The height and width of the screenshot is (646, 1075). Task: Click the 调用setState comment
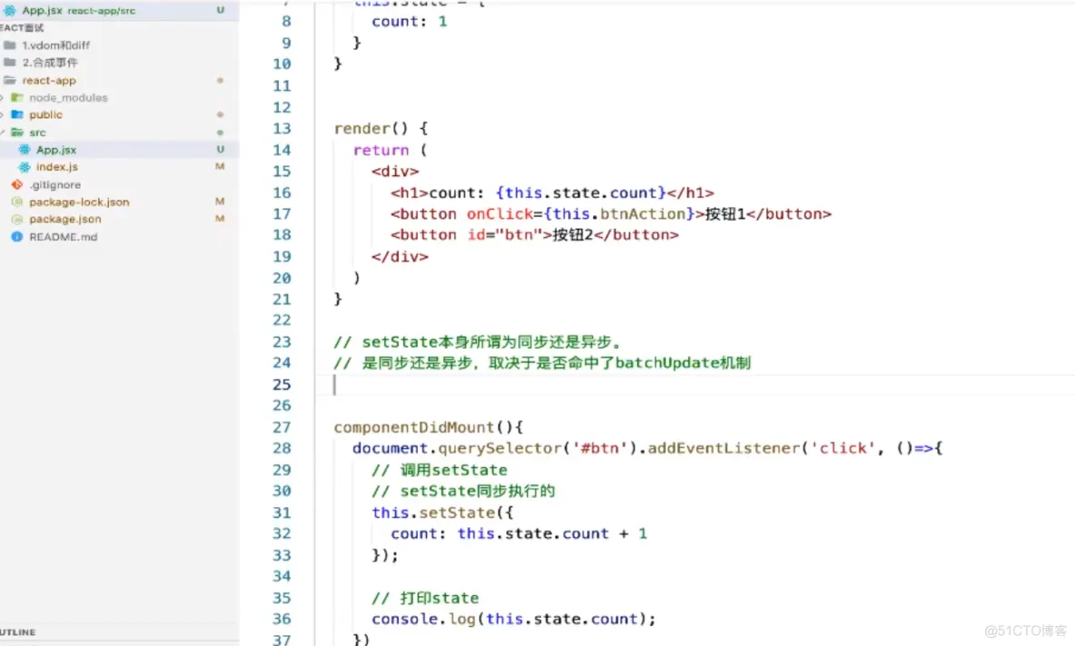439,470
